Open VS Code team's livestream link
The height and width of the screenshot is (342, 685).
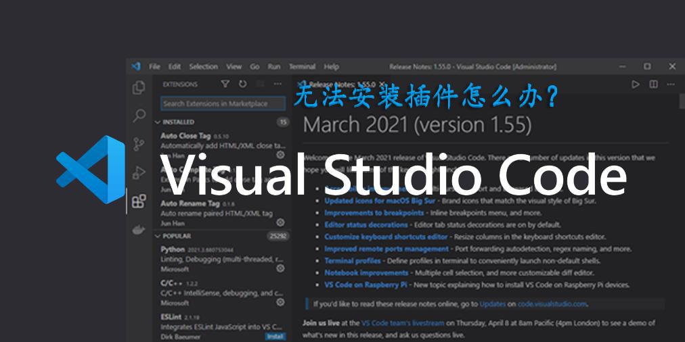tap(402, 323)
